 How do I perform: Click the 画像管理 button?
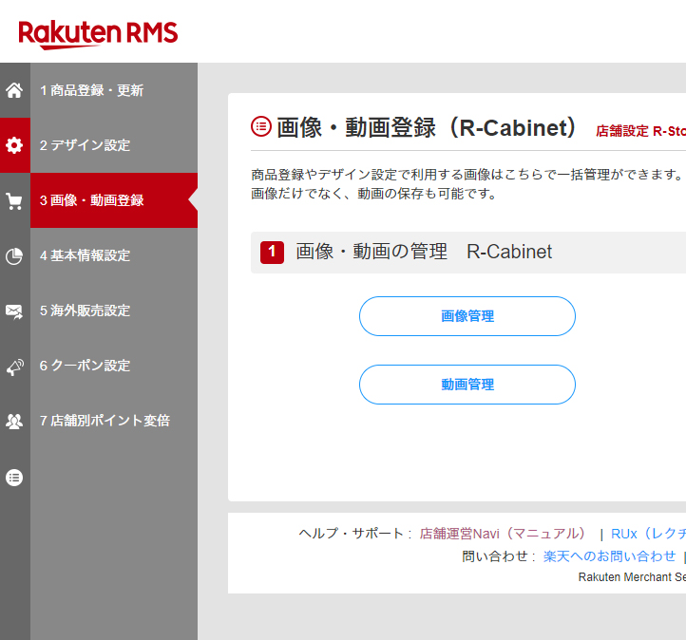[x=467, y=316]
